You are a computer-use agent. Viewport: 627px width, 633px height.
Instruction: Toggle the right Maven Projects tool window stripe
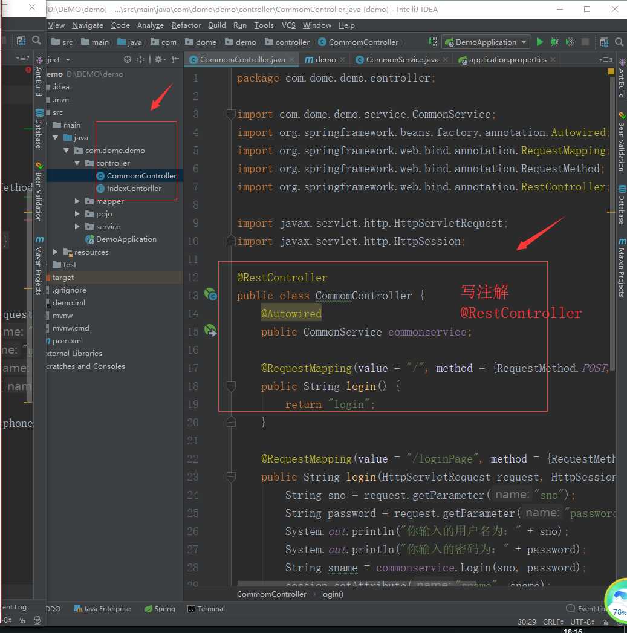[x=622, y=268]
